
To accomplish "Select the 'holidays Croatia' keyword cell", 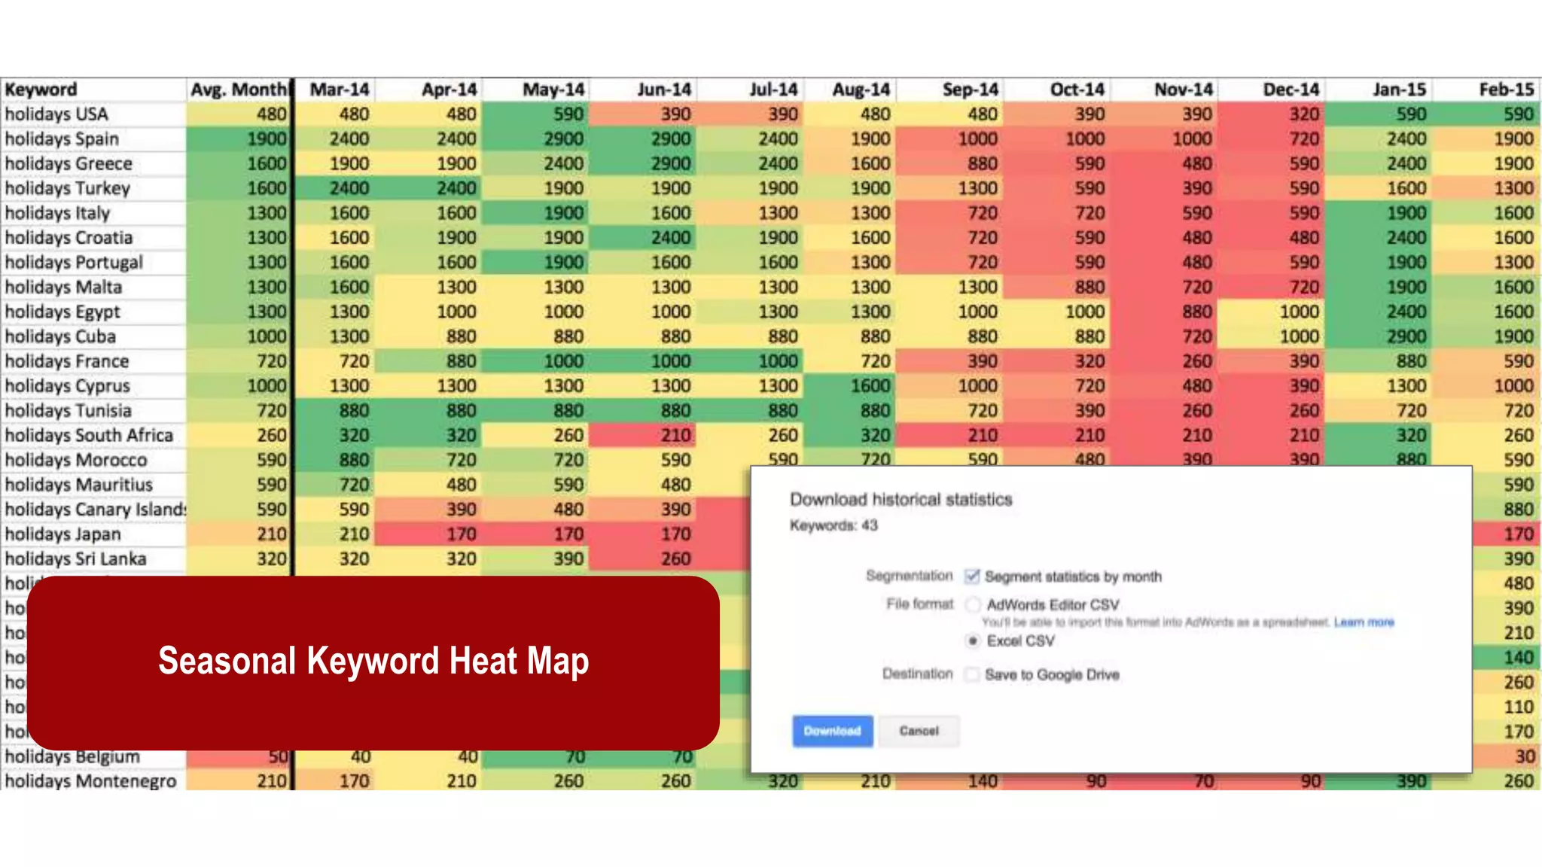I will point(93,238).
